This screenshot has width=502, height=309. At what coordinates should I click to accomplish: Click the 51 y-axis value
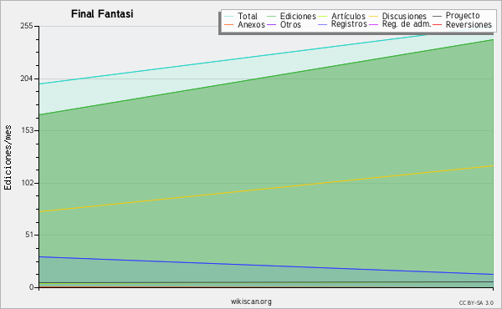click(x=29, y=235)
